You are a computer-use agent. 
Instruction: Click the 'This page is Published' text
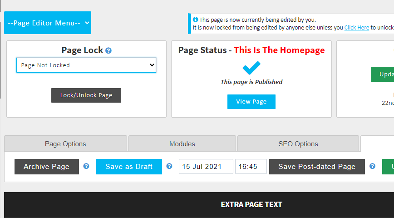(251, 82)
